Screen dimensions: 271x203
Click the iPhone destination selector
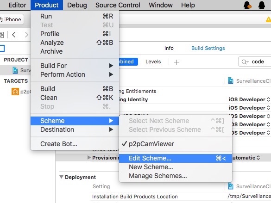point(12,19)
